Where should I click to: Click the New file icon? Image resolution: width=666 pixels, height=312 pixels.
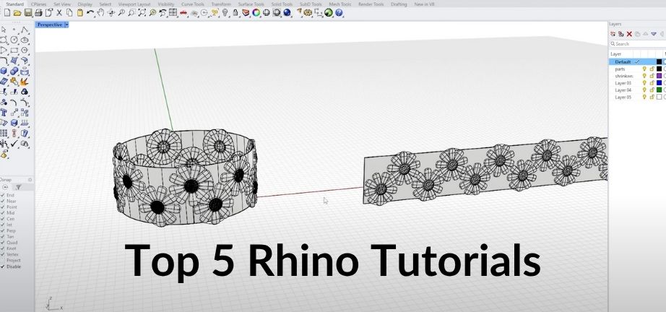[x=7, y=13]
